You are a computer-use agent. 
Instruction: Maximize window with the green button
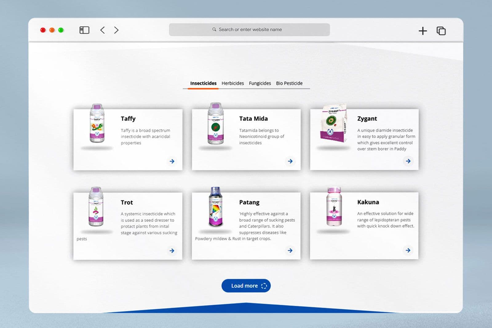pos(61,30)
